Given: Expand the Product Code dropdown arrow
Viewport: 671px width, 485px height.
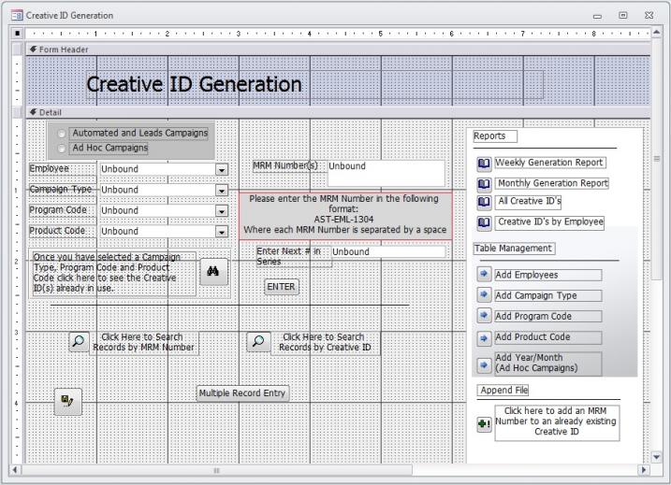Looking at the screenshot, I should pos(222,232).
